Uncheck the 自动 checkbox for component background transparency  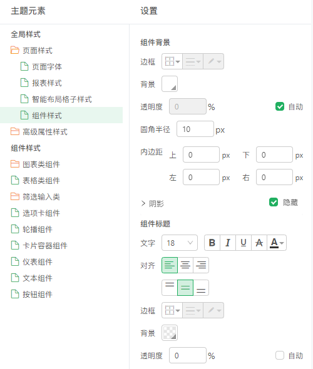point(280,106)
